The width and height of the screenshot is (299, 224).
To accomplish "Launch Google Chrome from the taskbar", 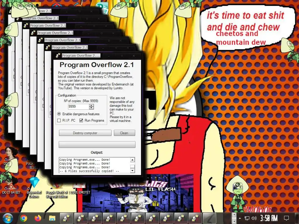I will click(24, 218).
